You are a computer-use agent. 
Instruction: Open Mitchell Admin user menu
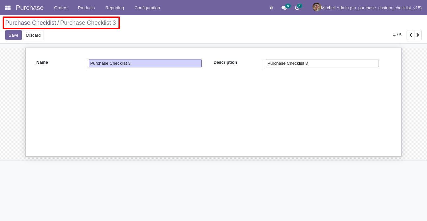tap(367, 8)
